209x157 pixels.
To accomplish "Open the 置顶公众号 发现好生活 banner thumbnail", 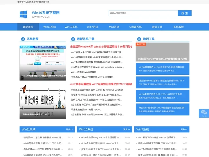I will click(43, 102).
